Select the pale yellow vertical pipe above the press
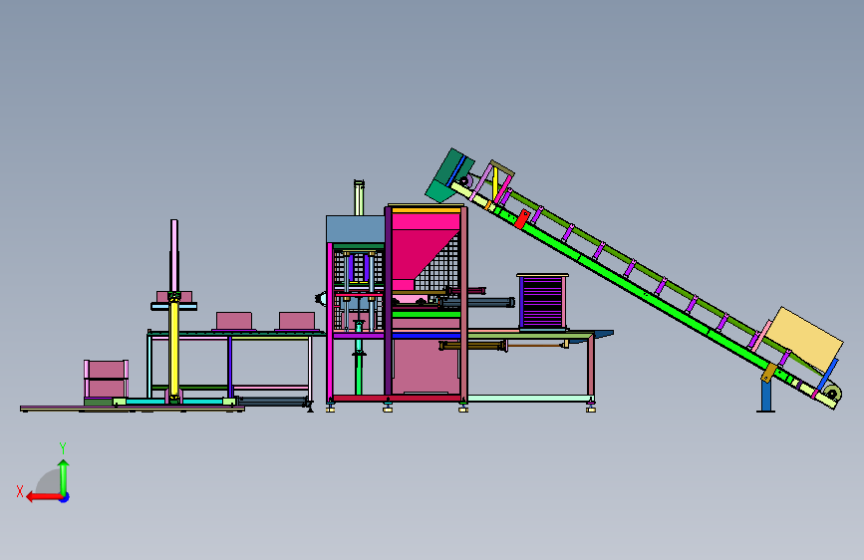The width and height of the screenshot is (864, 560). 359,198
